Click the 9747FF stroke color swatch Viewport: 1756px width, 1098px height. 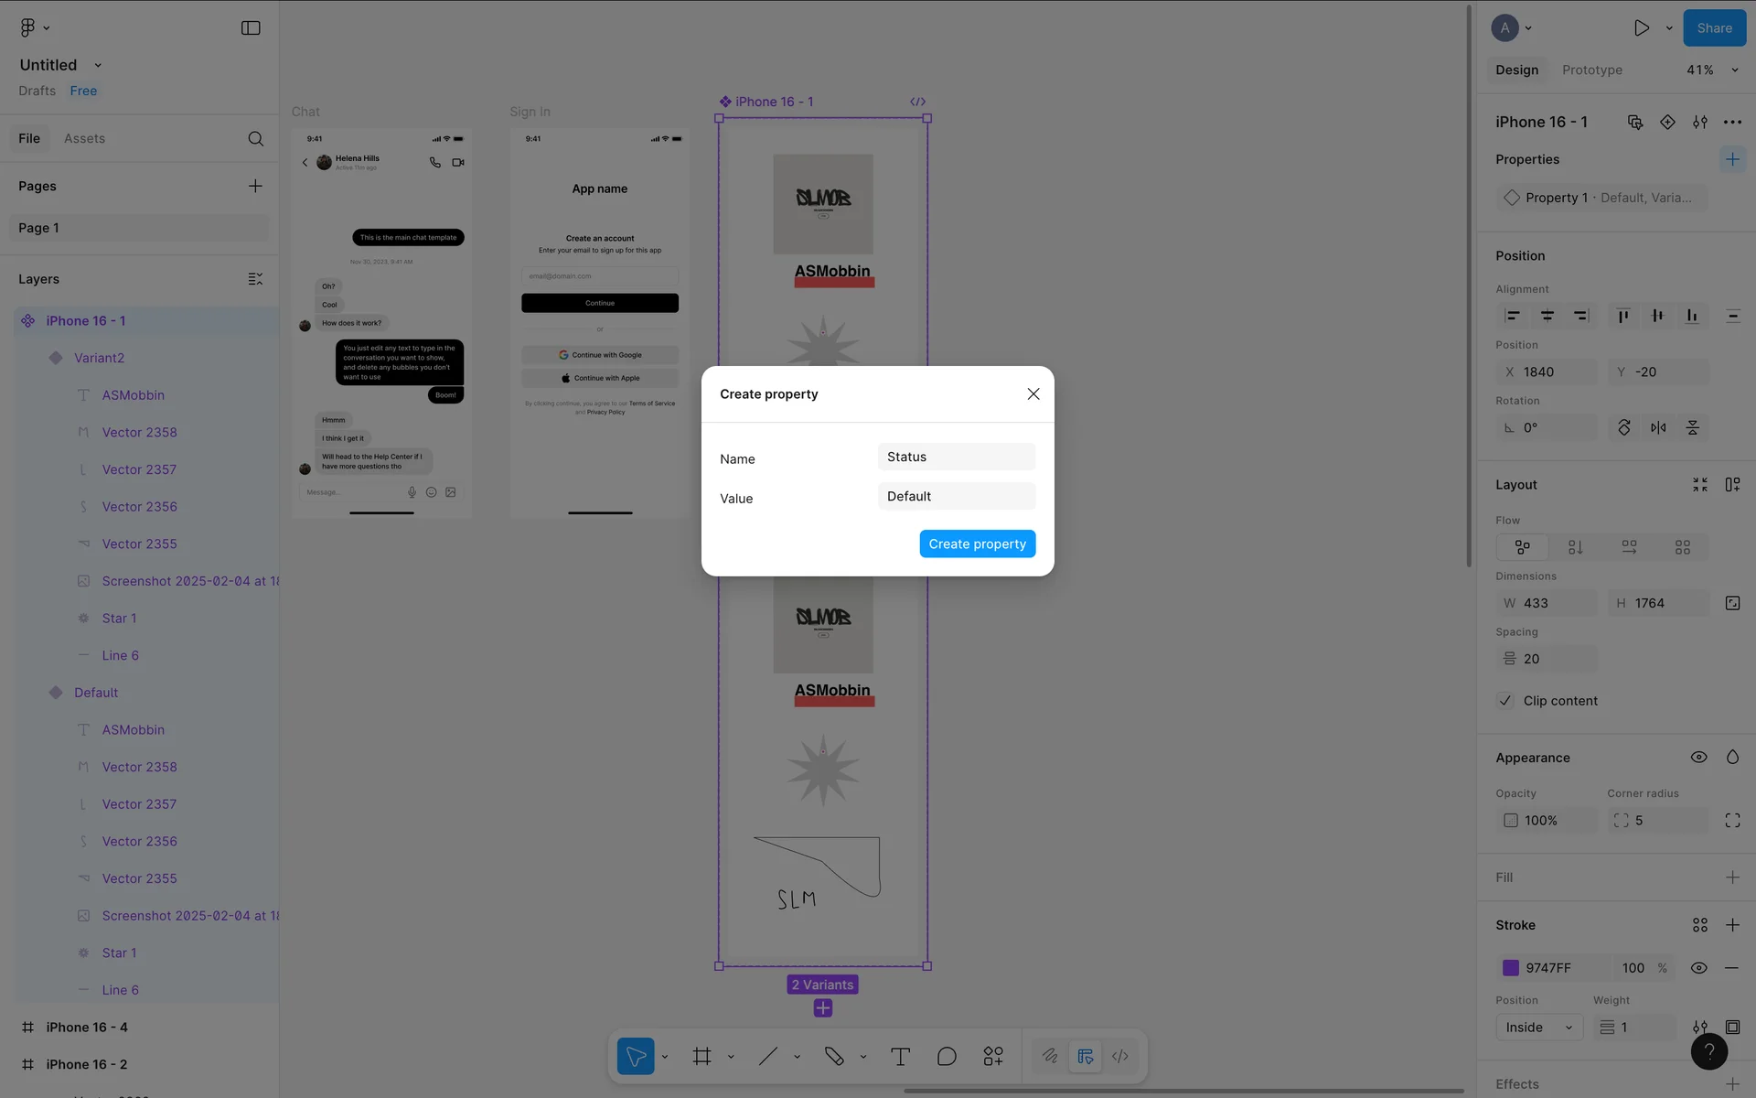coord(1511,968)
